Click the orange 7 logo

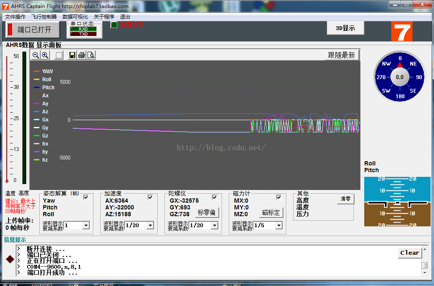pos(401,31)
